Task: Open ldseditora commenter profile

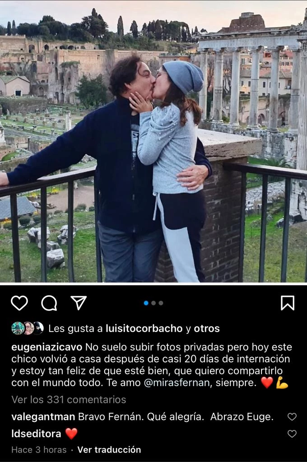Action: [36, 434]
